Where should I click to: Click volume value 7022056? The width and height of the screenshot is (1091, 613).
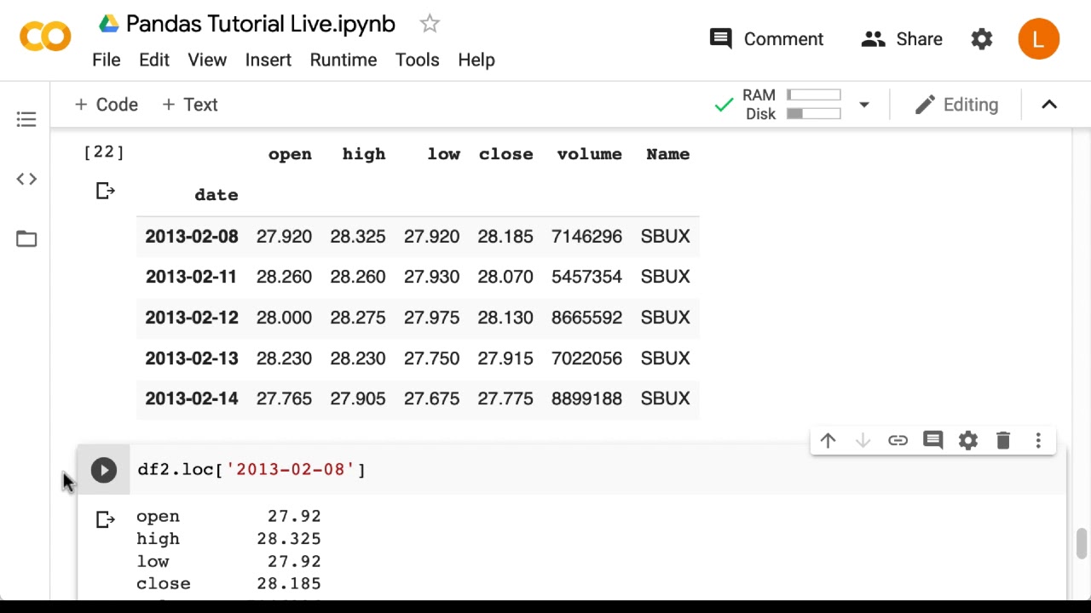click(586, 358)
